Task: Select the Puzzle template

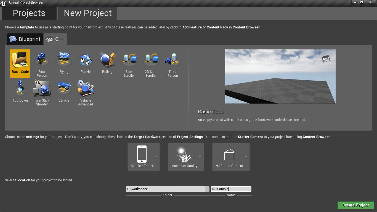Action: (86, 64)
